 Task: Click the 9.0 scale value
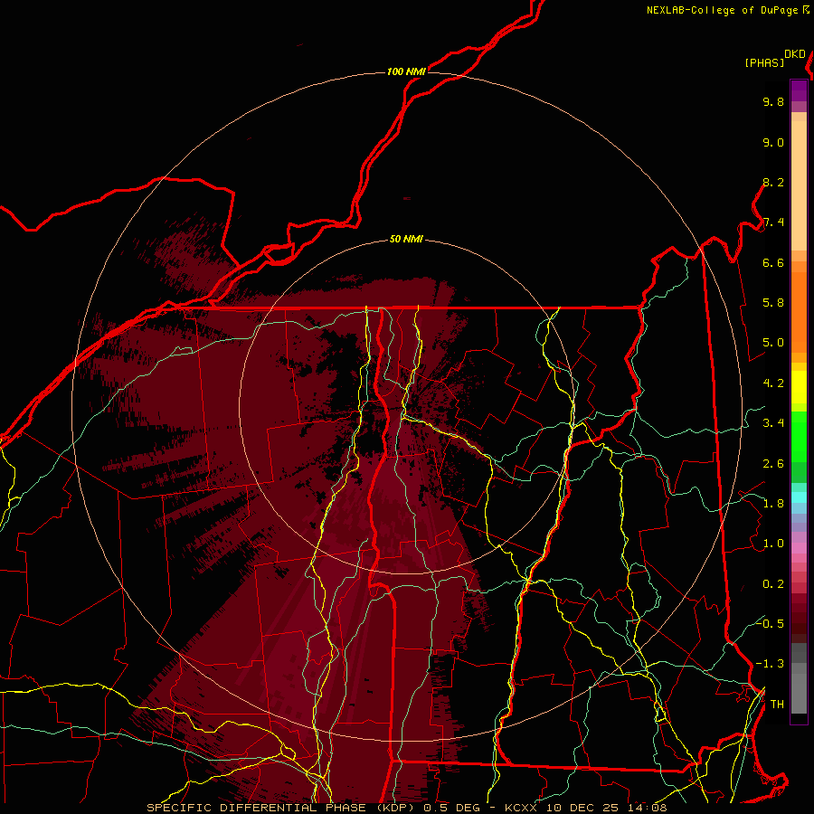coord(773,142)
